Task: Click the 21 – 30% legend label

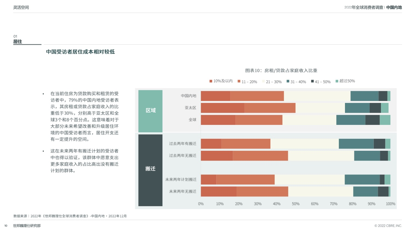Action: 274,82
